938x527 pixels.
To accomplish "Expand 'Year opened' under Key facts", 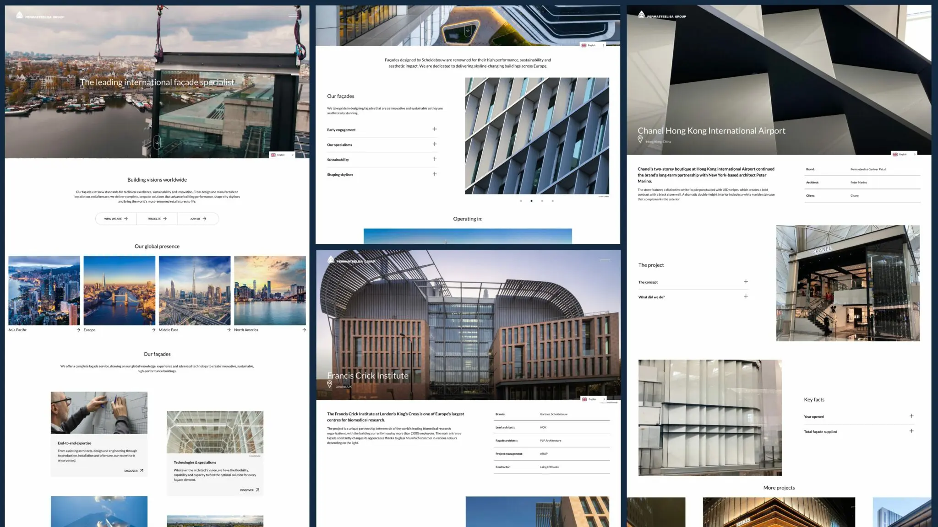I will click(x=911, y=416).
